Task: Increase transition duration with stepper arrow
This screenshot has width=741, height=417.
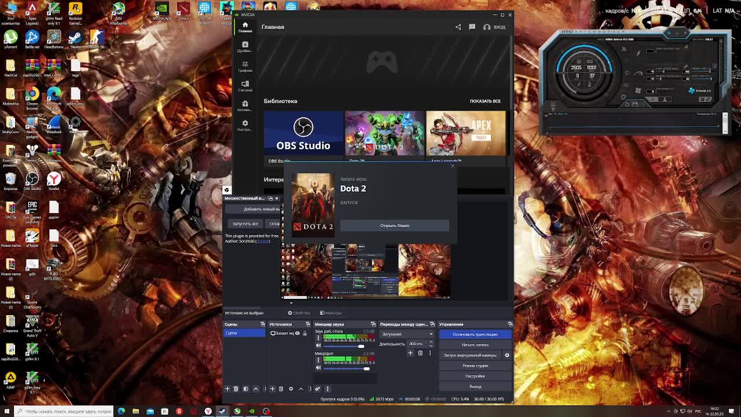Action: pyautogui.click(x=431, y=342)
